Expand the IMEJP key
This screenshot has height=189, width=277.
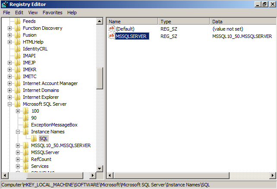10,63
